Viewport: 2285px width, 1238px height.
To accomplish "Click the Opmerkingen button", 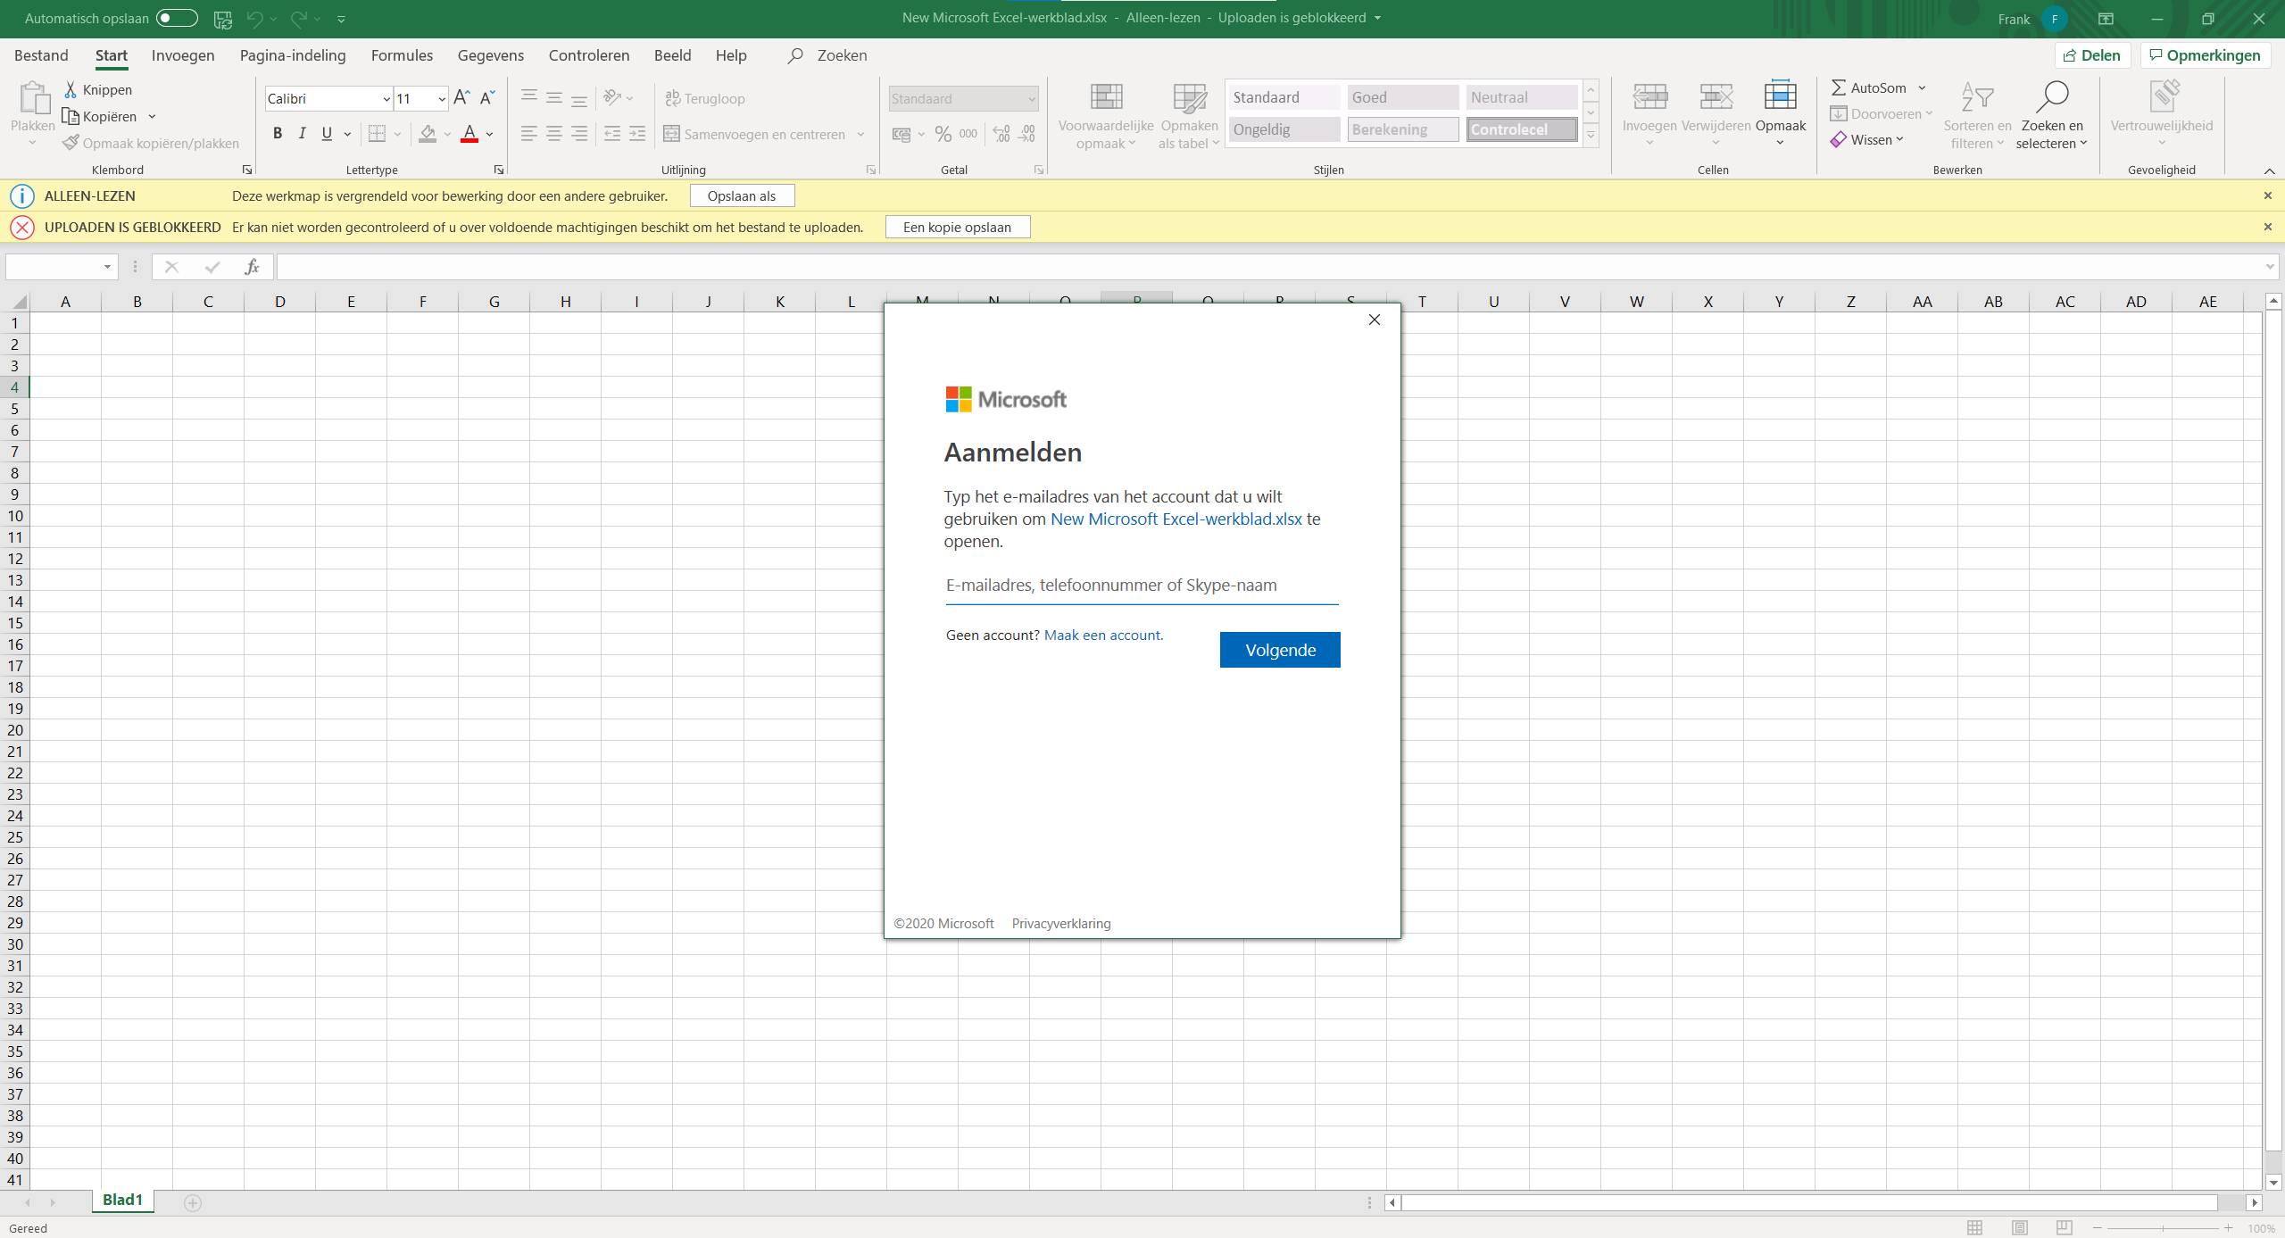I will point(2205,55).
